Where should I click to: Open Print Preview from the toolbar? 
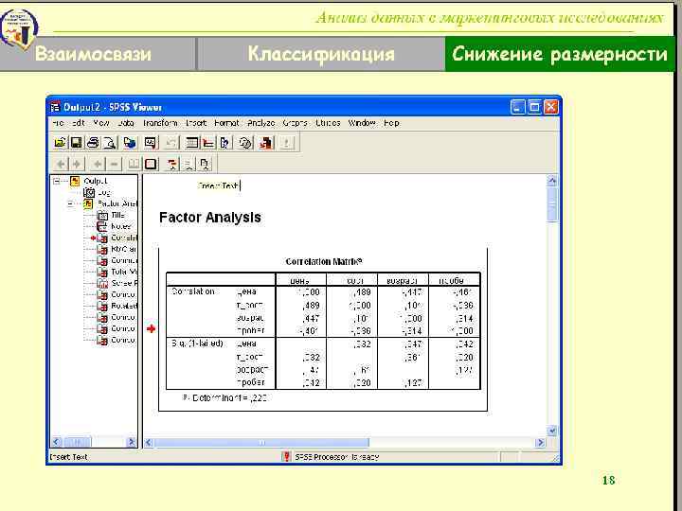[110, 143]
